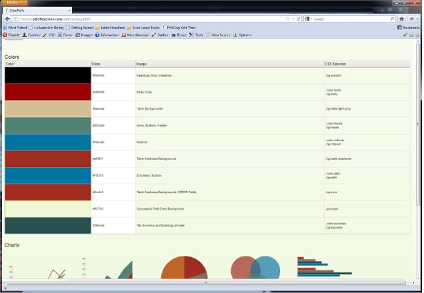Click 'Successful Field Entry Background' text
The width and height of the screenshot is (424, 293).
[160, 209]
